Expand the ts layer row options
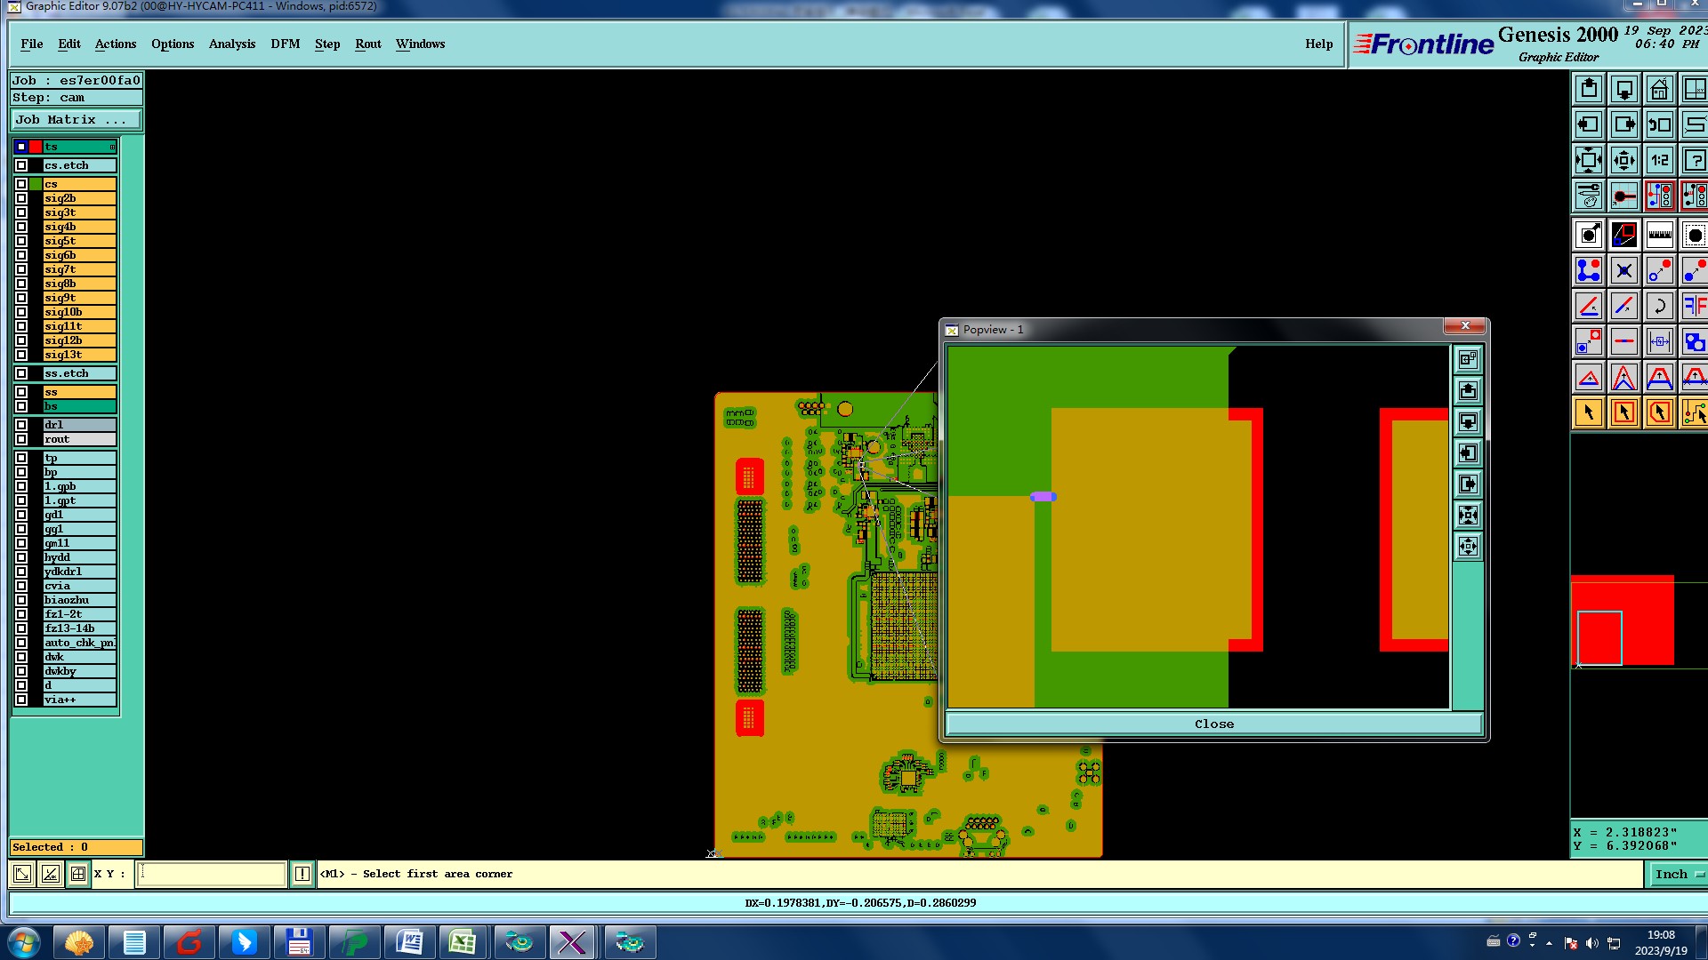Screen dimensions: 1708x960 coord(112,147)
